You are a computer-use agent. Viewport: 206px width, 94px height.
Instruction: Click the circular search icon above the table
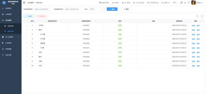(198, 16)
